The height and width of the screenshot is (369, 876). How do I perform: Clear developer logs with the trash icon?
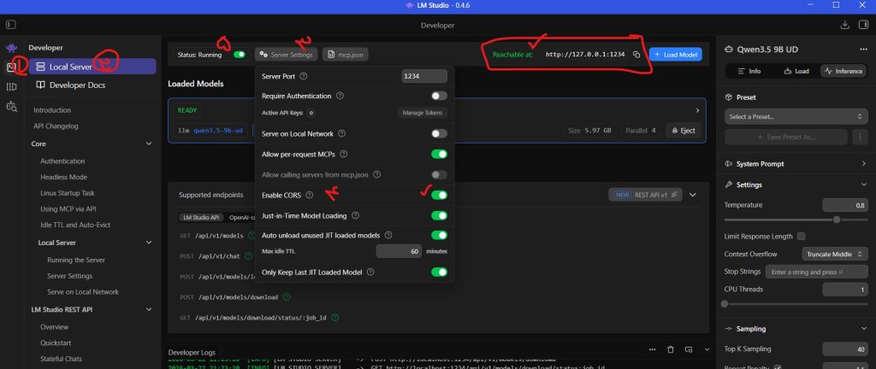pos(671,350)
